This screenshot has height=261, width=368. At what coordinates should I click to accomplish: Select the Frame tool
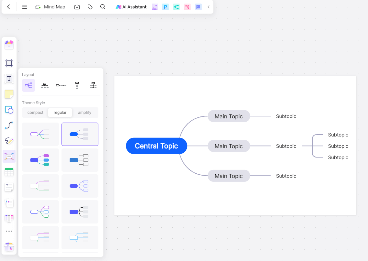pos(9,63)
